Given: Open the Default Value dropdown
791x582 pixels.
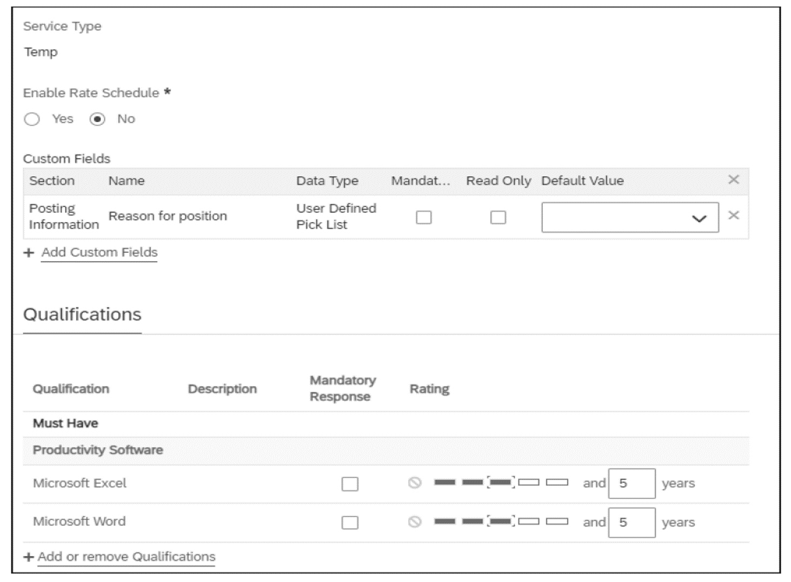Looking at the screenshot, I should 700,218.
